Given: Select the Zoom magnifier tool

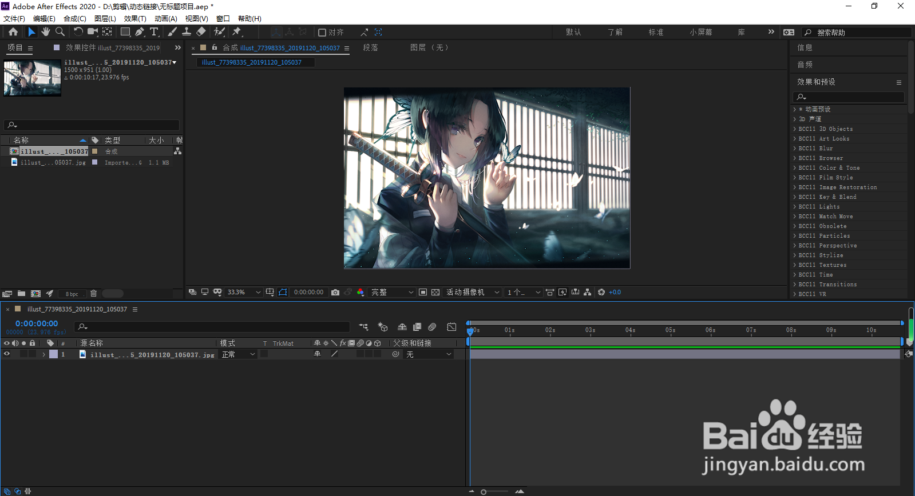Looking at the screenshot, I should 60,32.
